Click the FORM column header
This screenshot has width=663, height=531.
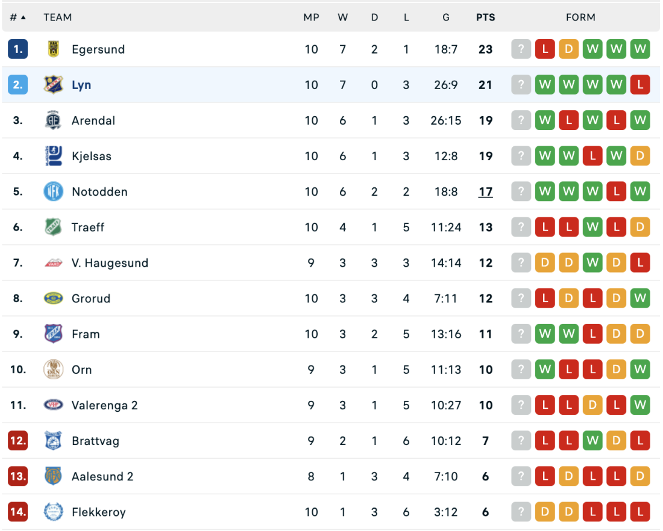580,17
